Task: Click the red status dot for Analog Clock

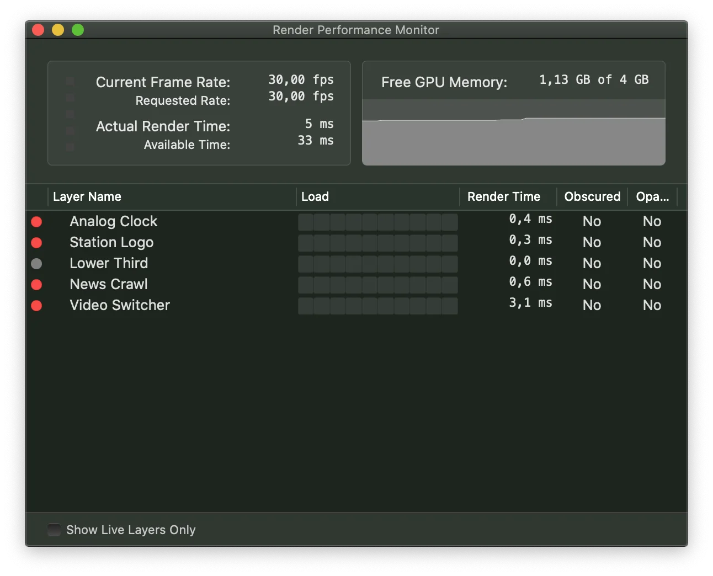Action: pos(36,222)
